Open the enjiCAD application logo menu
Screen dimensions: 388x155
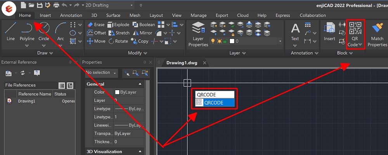pyautogui.click(x=9, y=9)
